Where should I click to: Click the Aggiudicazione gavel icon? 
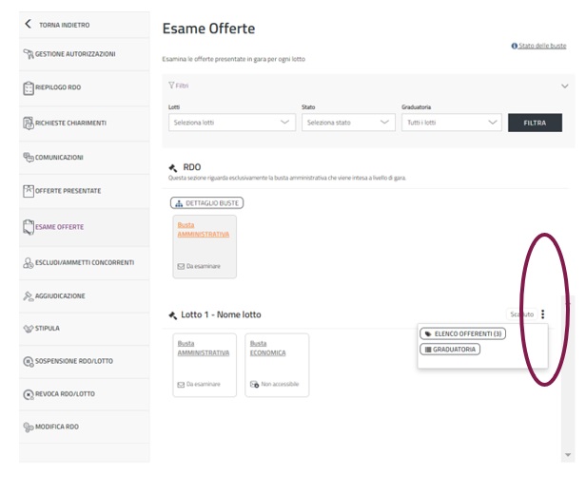coord(28,296)
